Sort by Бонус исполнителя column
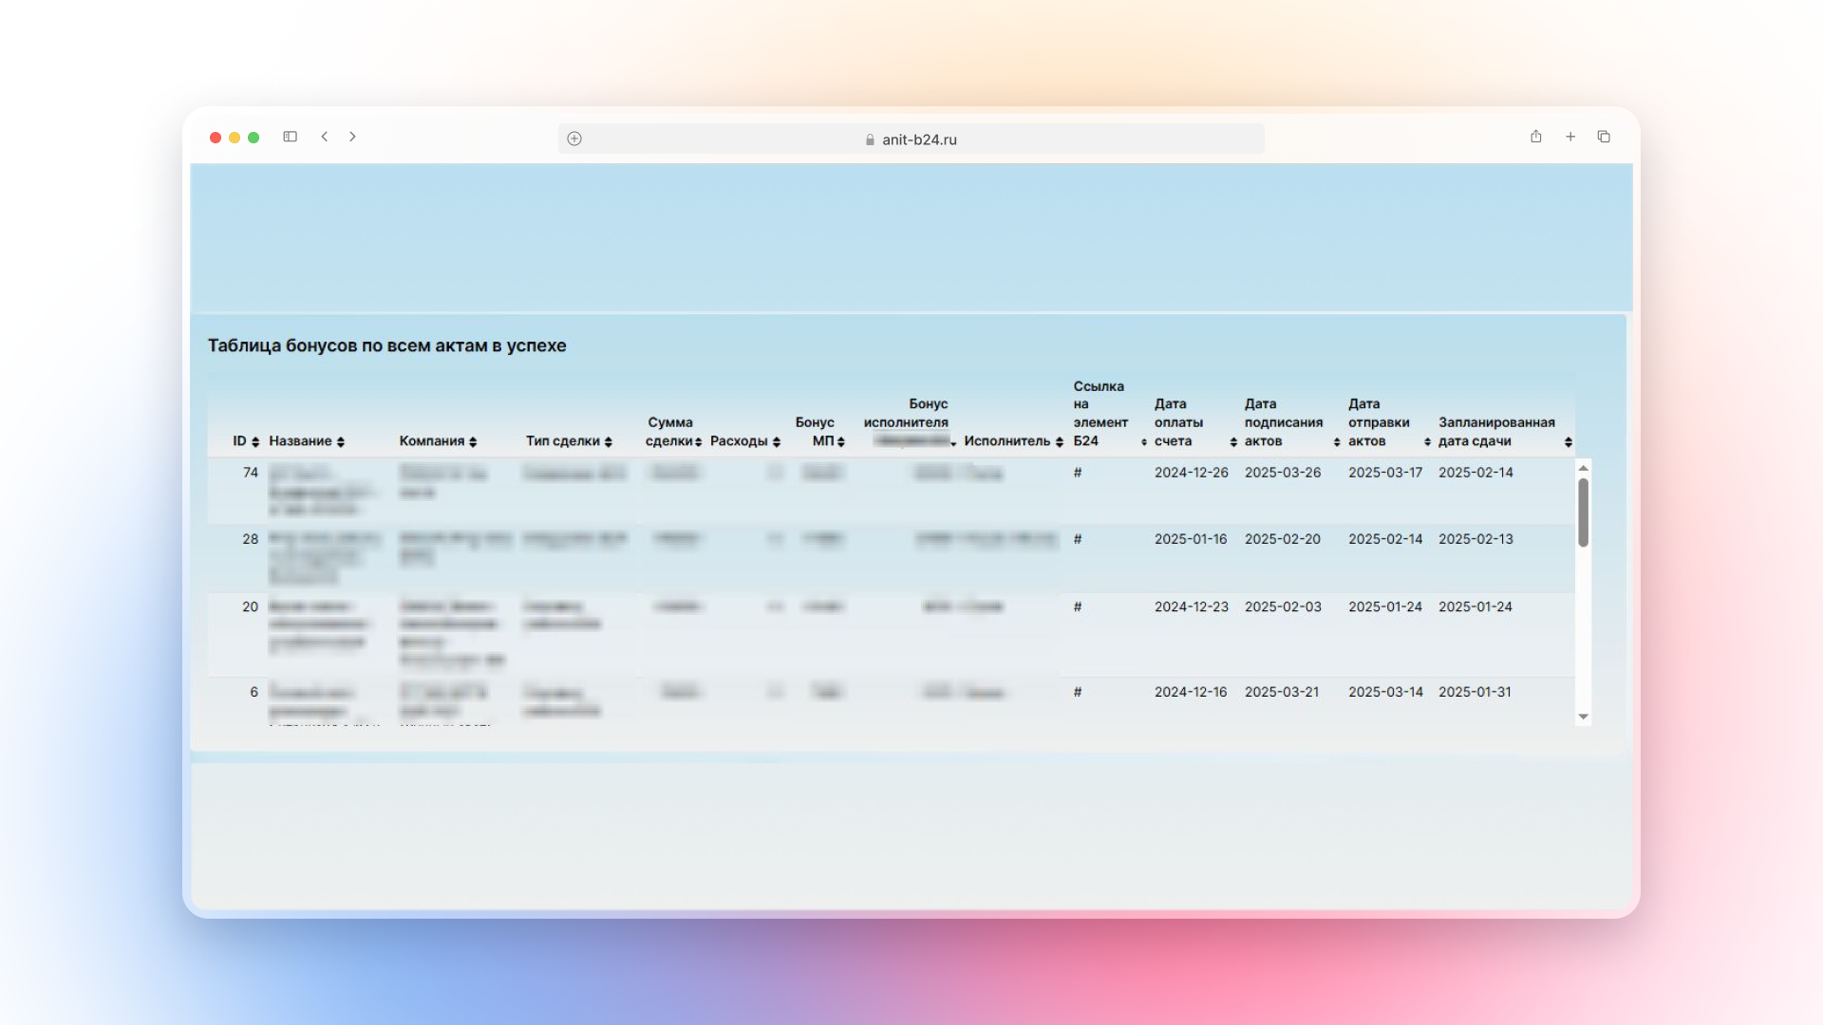Screen dimensions: 1823x1025 click(x=953, y=443)
